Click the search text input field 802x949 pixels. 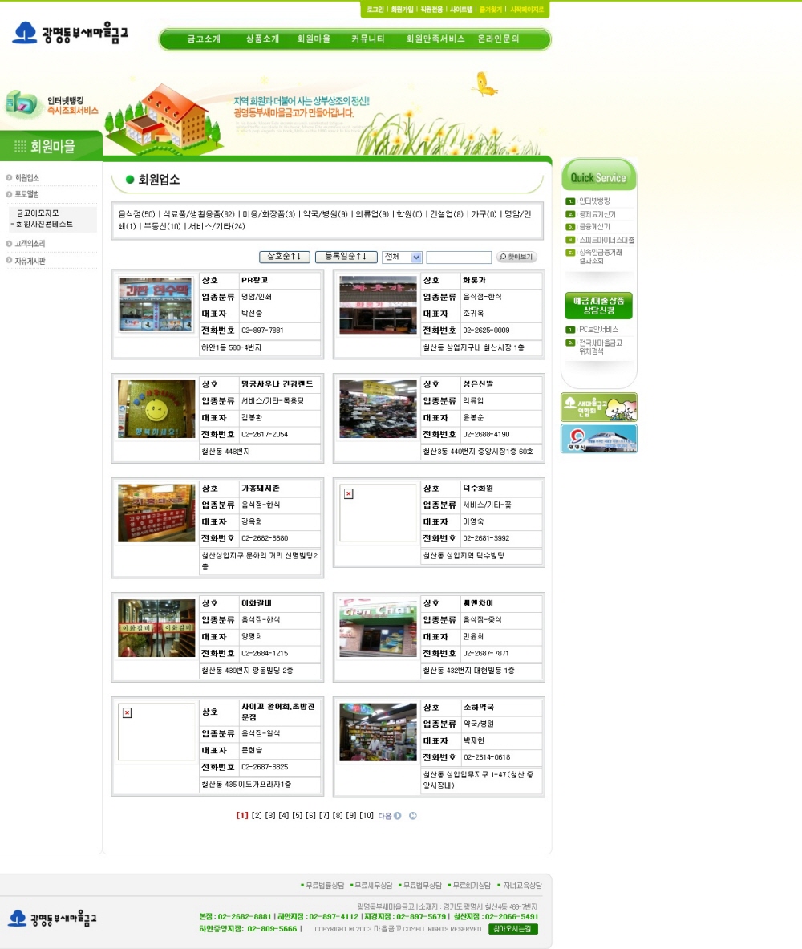458,257
